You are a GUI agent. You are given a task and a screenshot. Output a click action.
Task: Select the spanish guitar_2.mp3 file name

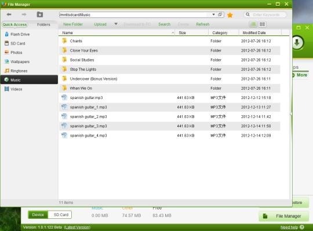tap(88, 116)
